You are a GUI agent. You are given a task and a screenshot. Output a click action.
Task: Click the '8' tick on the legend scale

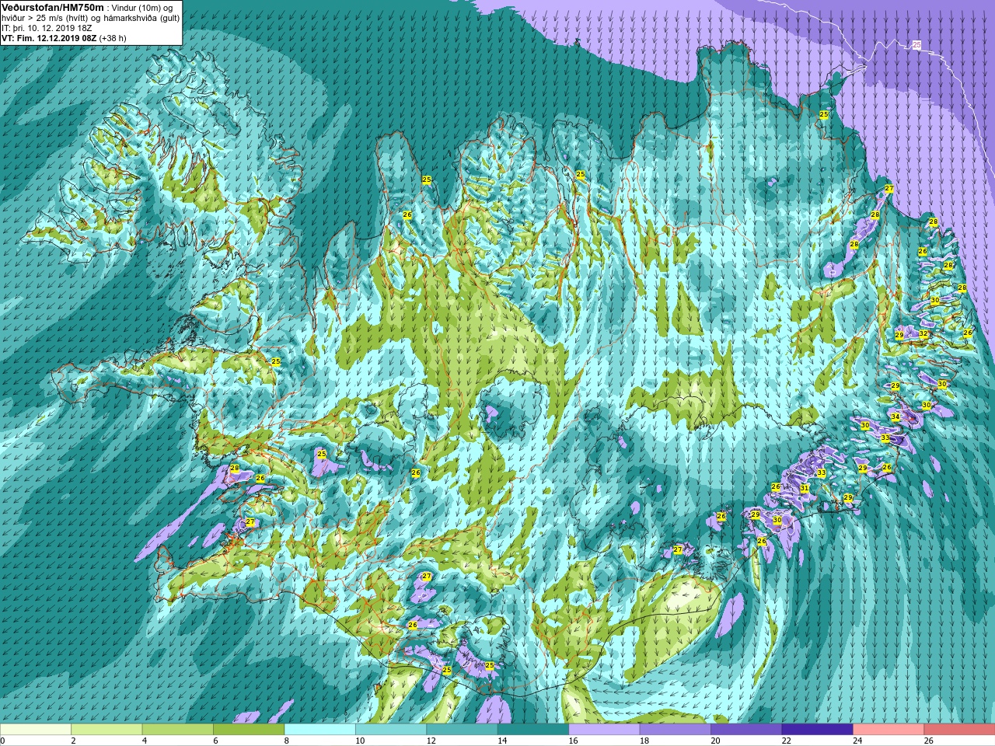(286, 741)
